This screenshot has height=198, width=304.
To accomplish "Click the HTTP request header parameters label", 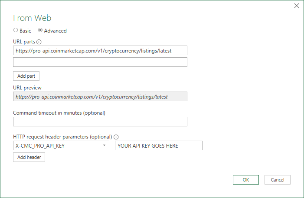I will (x=62, y=137).
